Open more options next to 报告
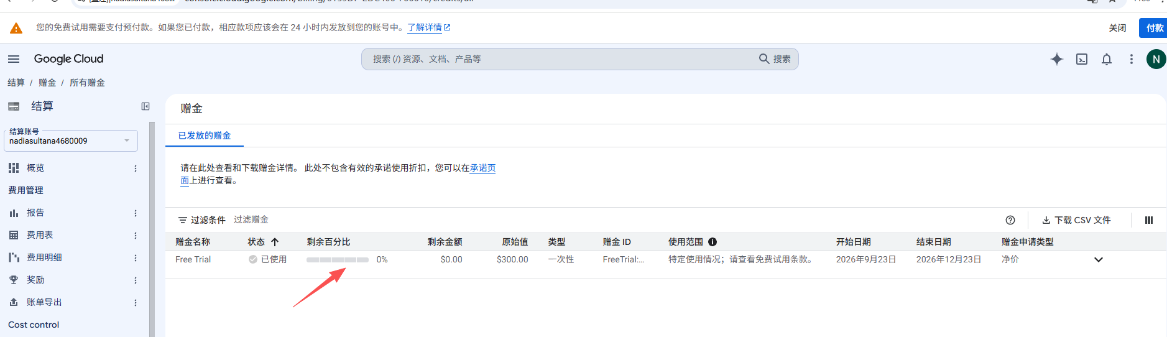This screenshot has width=1167, height=337. point(136,213)
